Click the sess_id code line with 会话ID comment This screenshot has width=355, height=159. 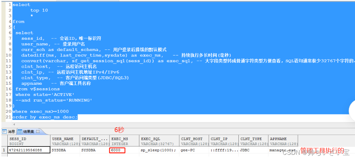pos(61,38)
